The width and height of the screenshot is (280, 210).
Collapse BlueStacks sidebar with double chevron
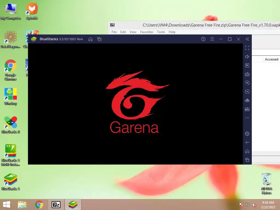tap(247, 39)
